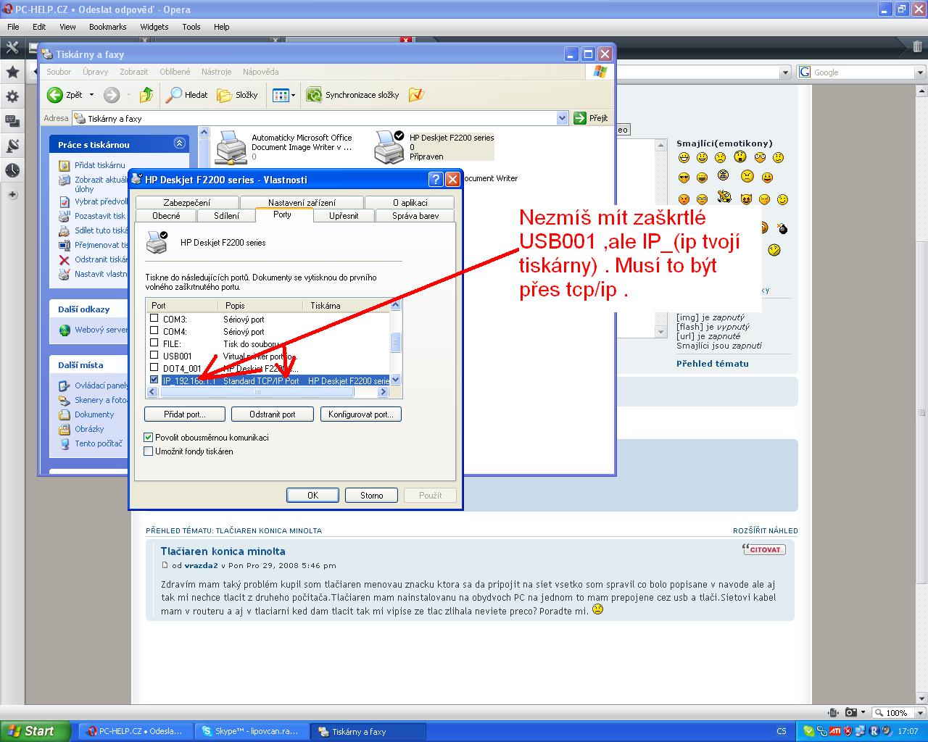The height and width of the screenshot is (742, 928).
Task: Click the dialog help question mark button
Action: tap(436, 179)
